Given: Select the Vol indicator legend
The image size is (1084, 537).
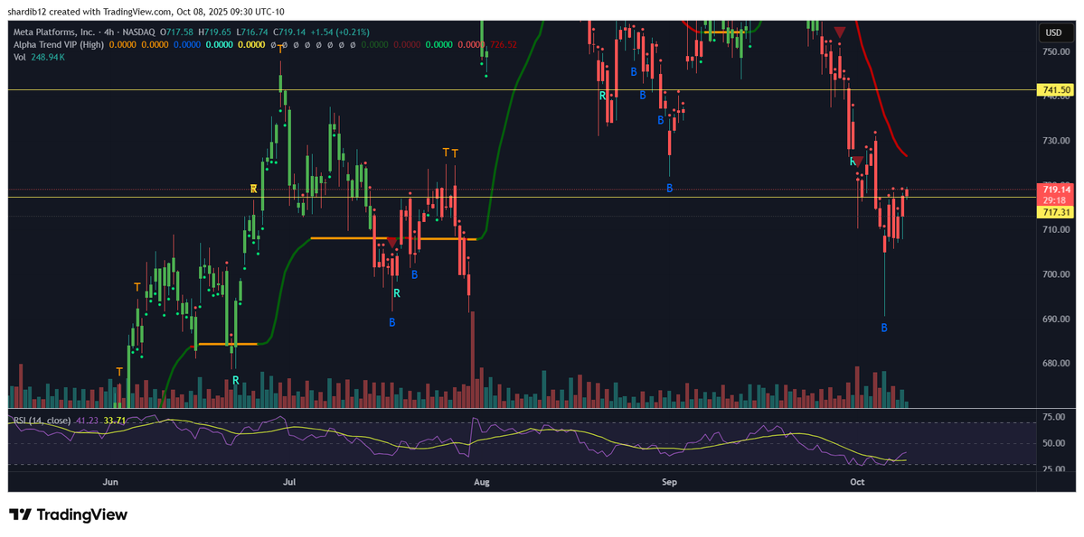Looking at the screenshot, I should pyautogui.click(x=19, y=57).
